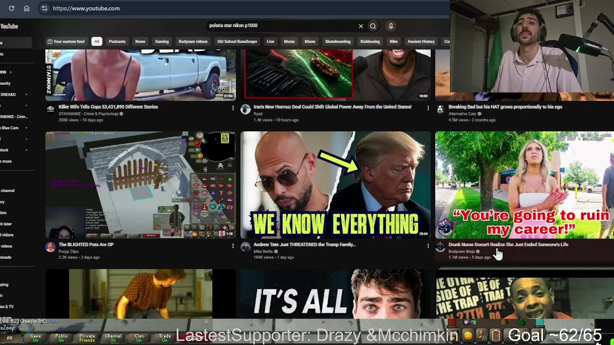Play the 'WE KNOW EVERYTHING' thumbnail
Image resolution: width=614 pixels, height=345 pixels.
[x=335, y=185]
